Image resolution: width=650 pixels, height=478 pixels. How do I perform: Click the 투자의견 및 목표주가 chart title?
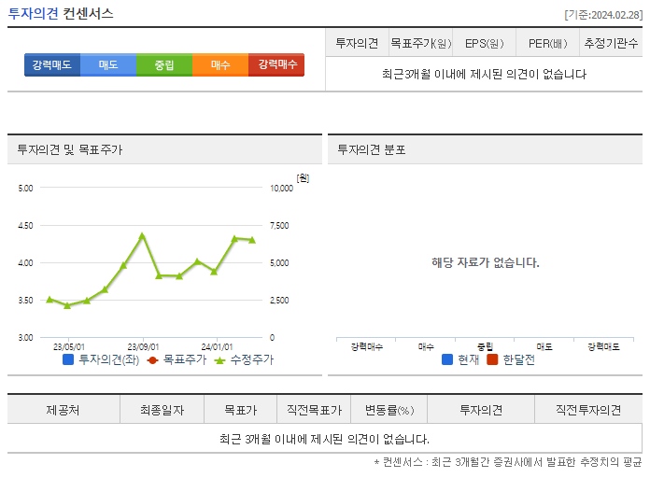[x=70, y=149]
